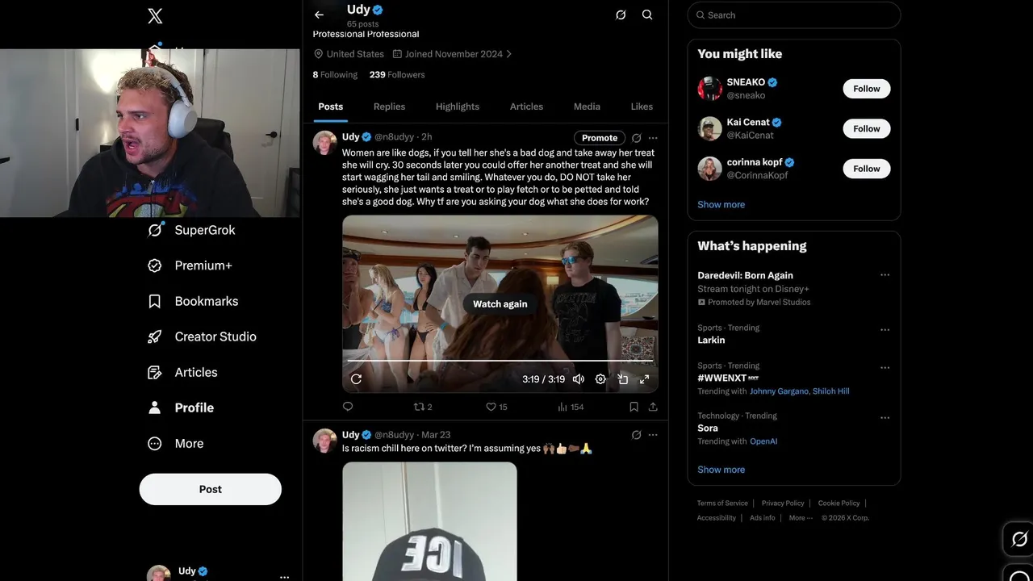This screenshot has width=1033, height=581.
Task: Share the 2h post
Action: pos(653,407)
